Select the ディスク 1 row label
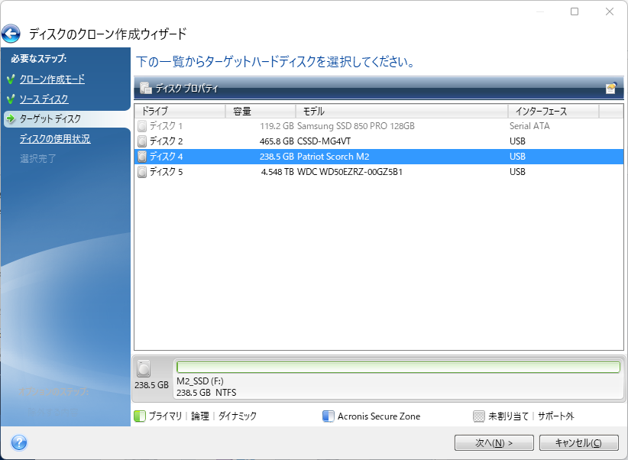The width and height of the screenshot is (628, 460). click(167, 126)
